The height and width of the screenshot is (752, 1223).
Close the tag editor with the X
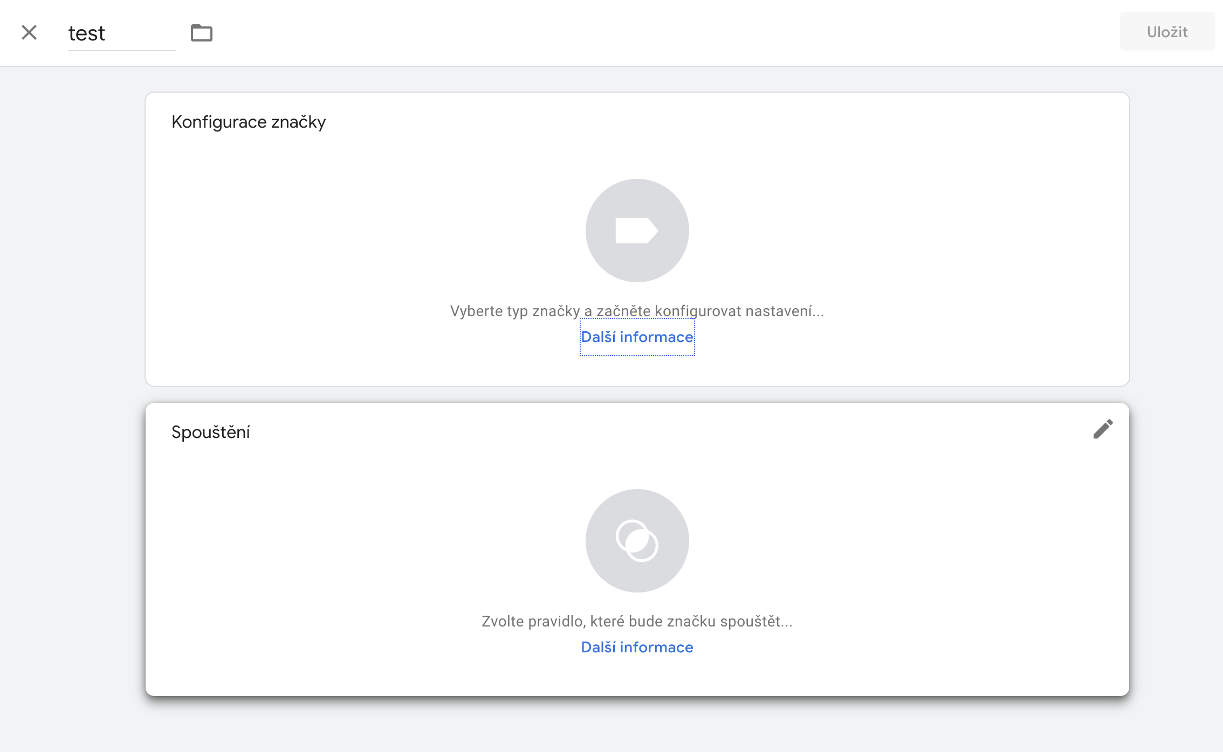pyautogui.click(x=29, y=32)
